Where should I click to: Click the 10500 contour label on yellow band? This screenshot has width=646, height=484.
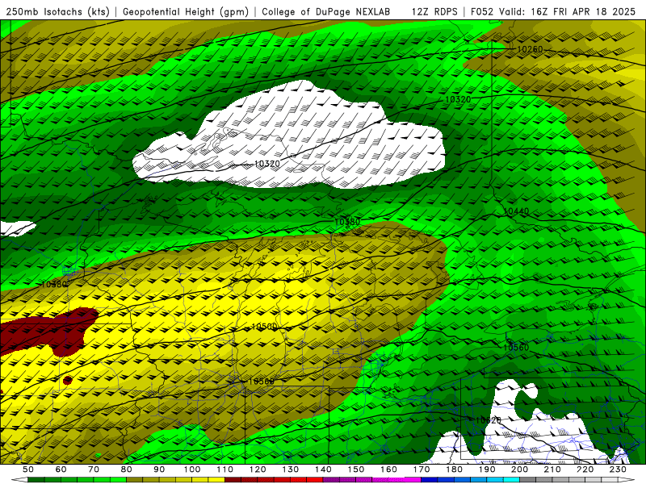264,327
